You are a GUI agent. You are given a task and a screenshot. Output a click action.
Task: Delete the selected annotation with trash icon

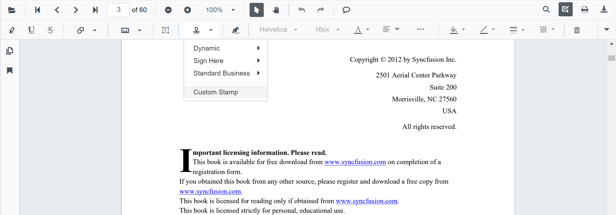577,30
